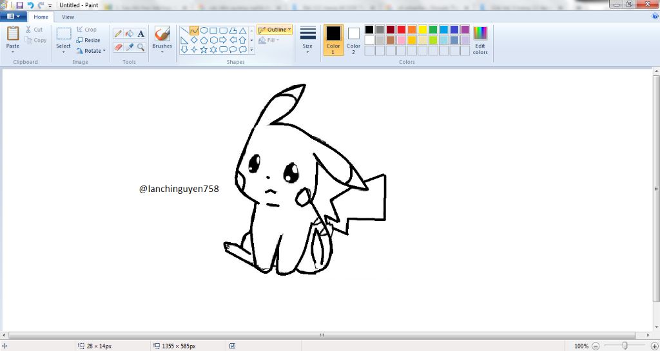
Task: Open the Paint Help question mark icon
Action: point(655,16)
